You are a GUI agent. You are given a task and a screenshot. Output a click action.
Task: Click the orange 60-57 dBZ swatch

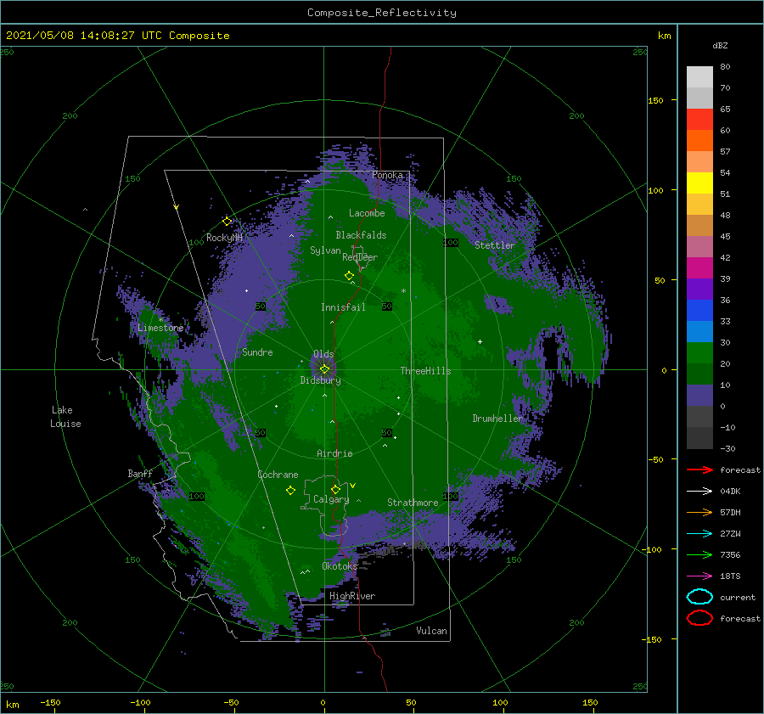tap(699, 141)
